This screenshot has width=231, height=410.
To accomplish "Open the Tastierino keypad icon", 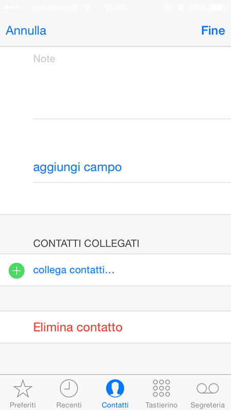I will 161,388.
